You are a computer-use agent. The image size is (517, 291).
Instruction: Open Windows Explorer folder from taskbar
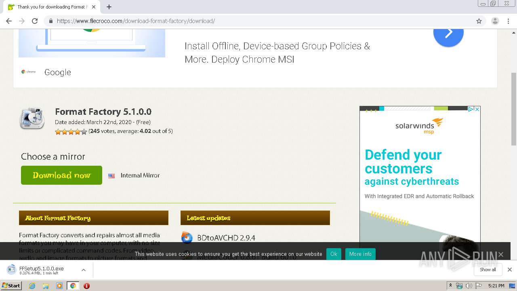tap(46, 286)
